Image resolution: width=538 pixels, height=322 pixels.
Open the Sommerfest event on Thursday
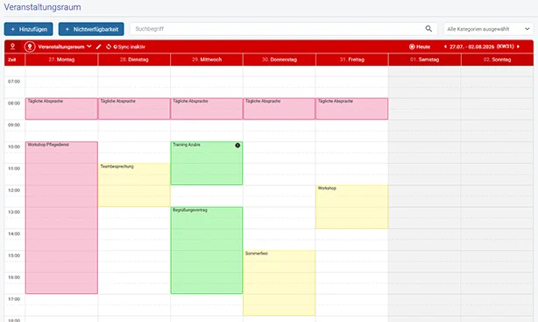tap(280, 283)
